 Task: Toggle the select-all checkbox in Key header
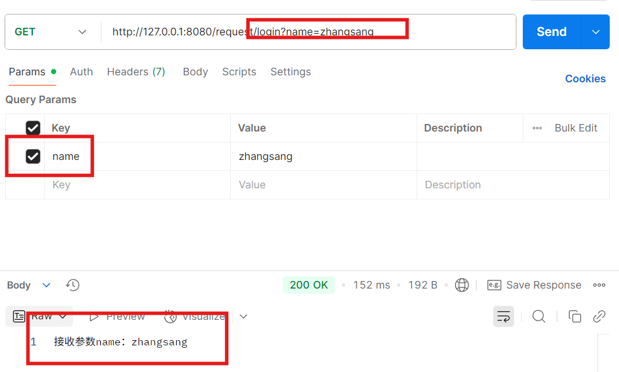(x=33, y=128)
